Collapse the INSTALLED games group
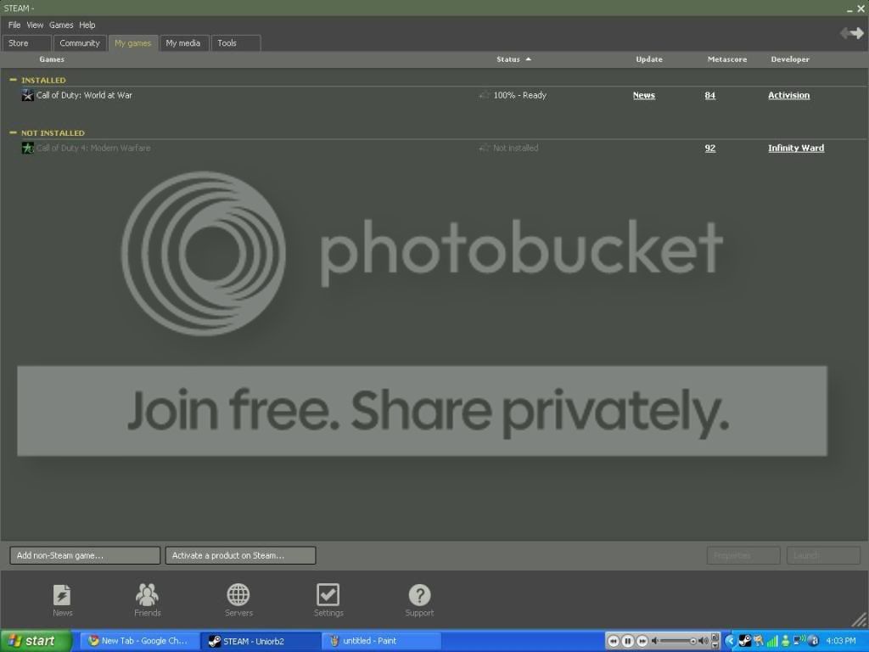This screenshot has height=652, width=869. pos(14,80)
